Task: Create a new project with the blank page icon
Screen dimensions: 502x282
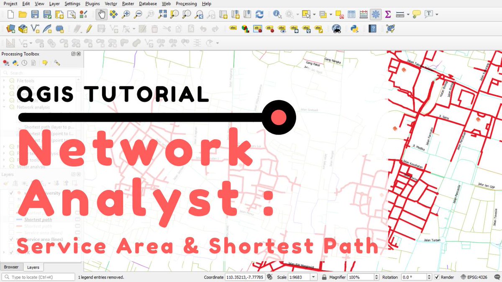Action: point(10,15)
